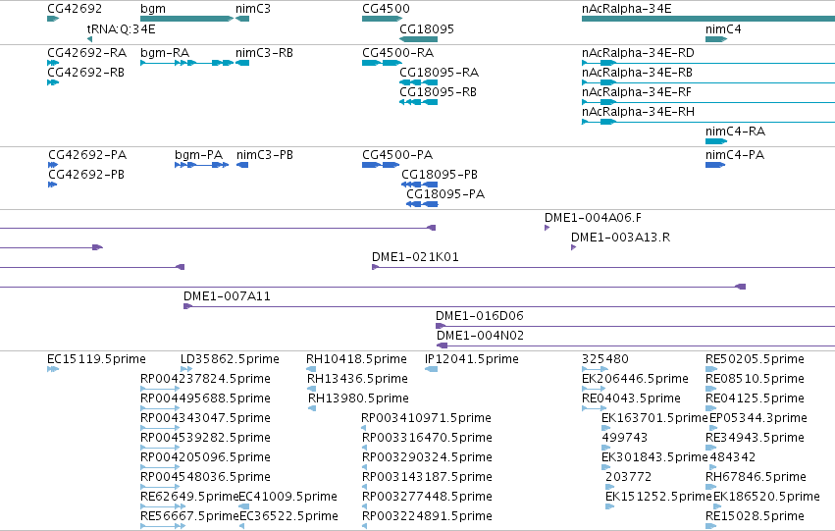Select BAC clone DME1-003A13.R label
The height and width of the screenshot is (531, 835).
coord(620,238)
